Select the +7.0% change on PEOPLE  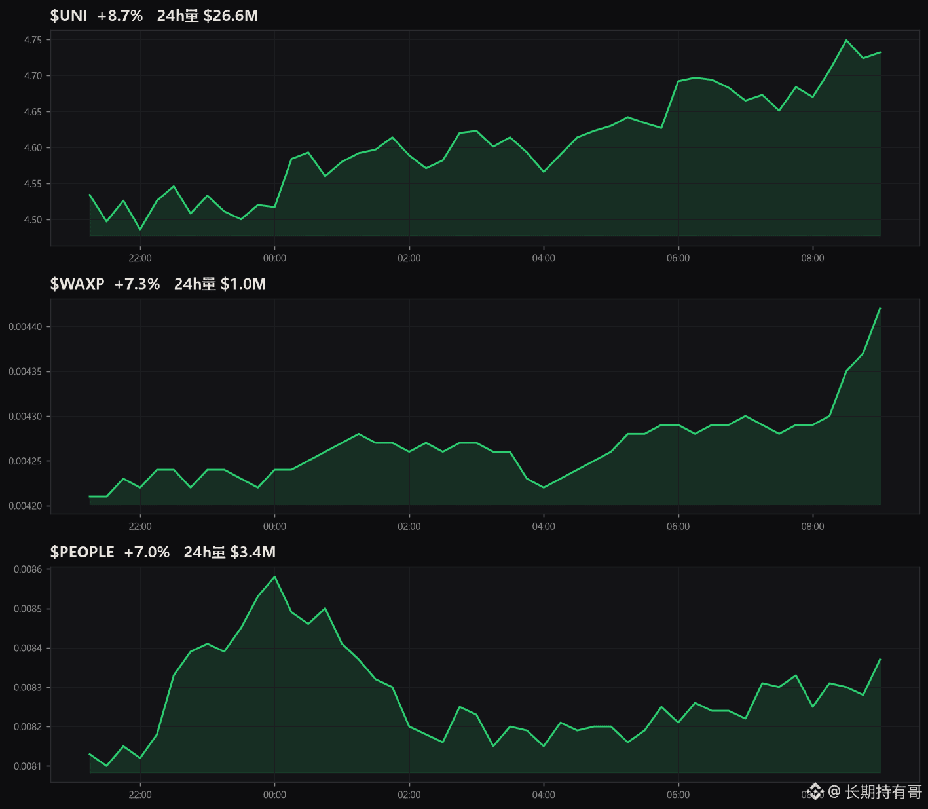(147, 552)
